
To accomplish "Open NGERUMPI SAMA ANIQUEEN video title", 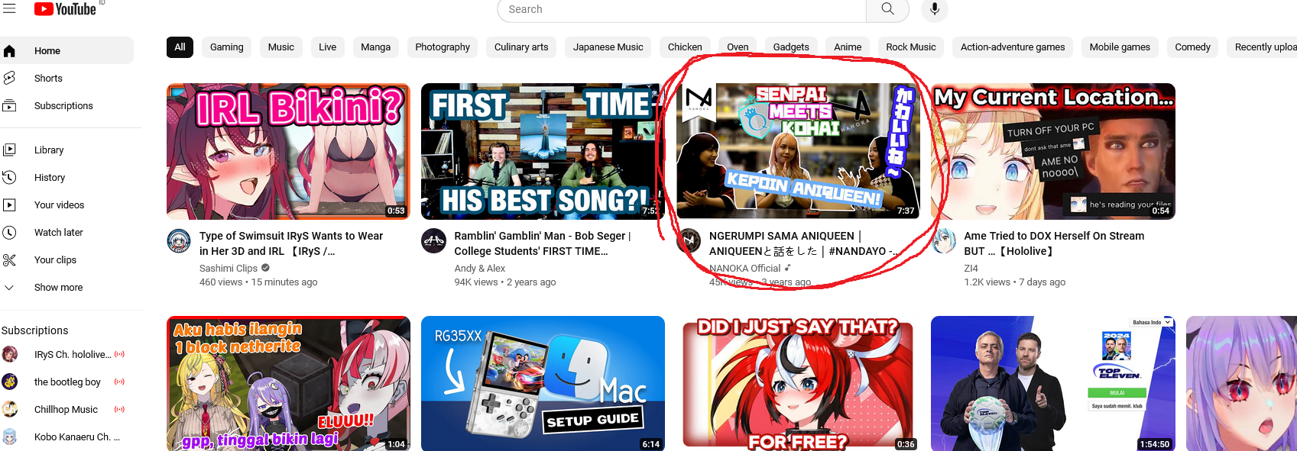I will click(803, 243).
